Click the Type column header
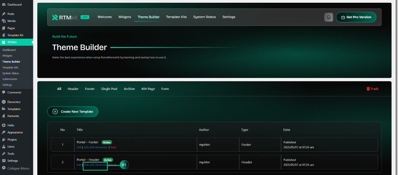The width and height of the screenshot is (398, 175). tap(245, 130)
